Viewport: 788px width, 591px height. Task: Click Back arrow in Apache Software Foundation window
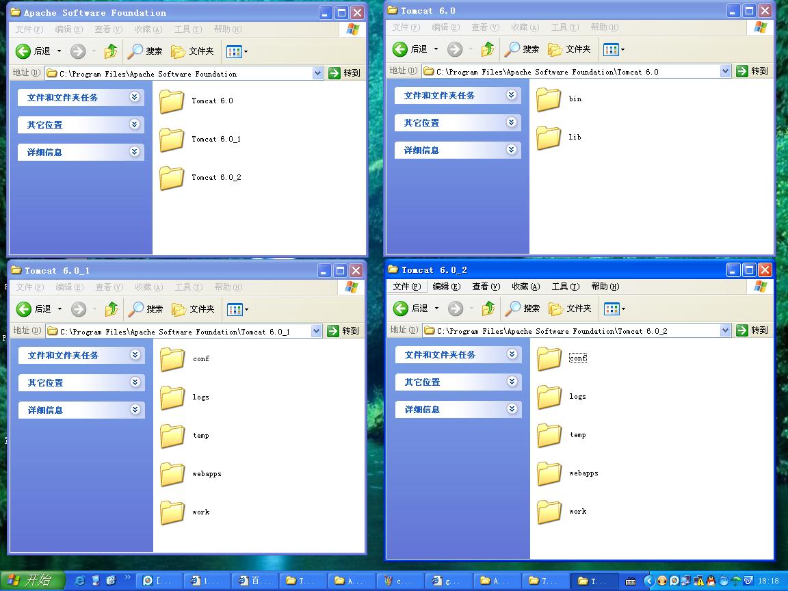coord(23,51)
